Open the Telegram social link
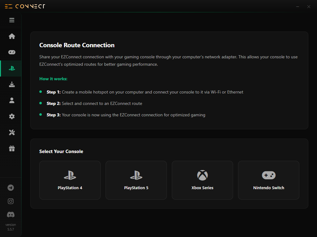Viewport: 317px width, 237px height. (x=11, y=188)
